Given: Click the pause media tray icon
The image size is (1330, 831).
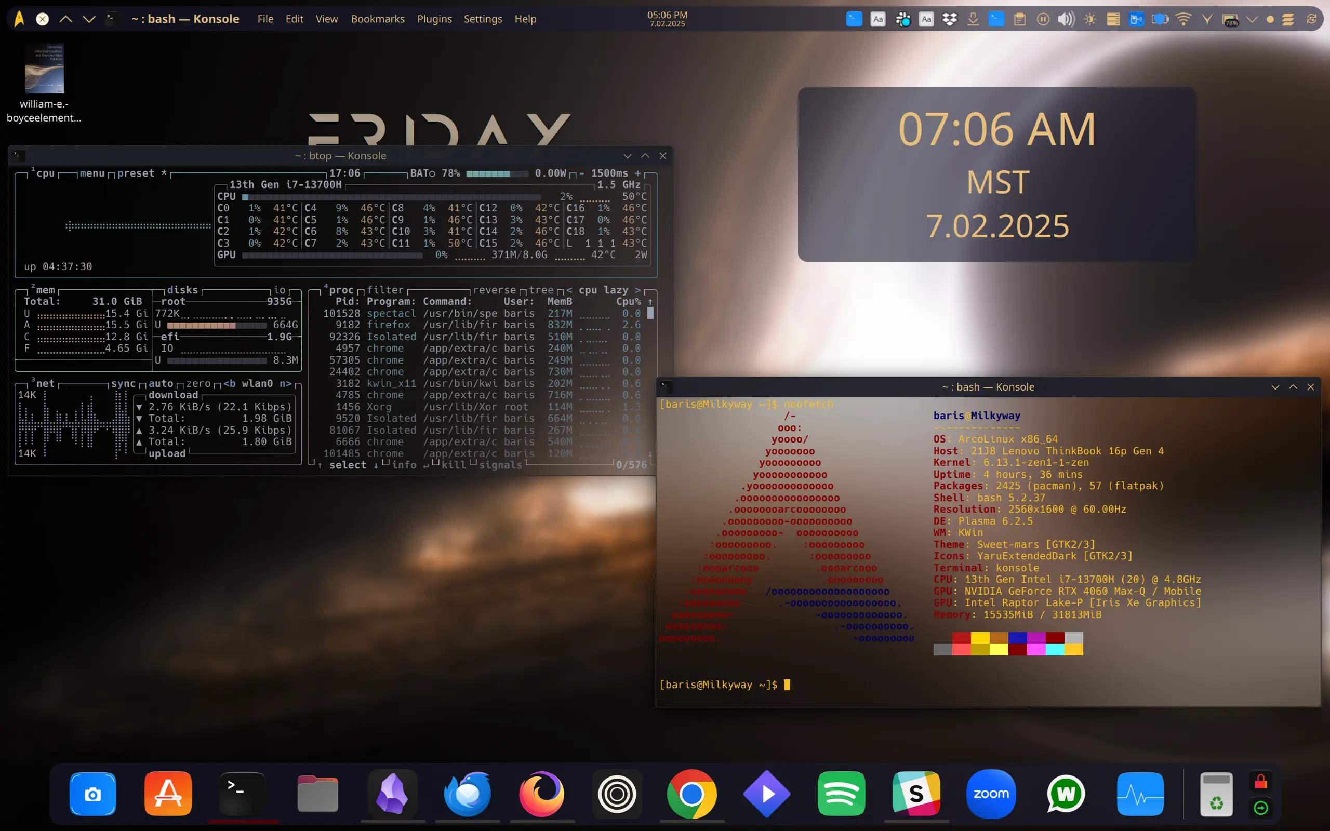Looking at the screenshot, I should [1043, 19].
